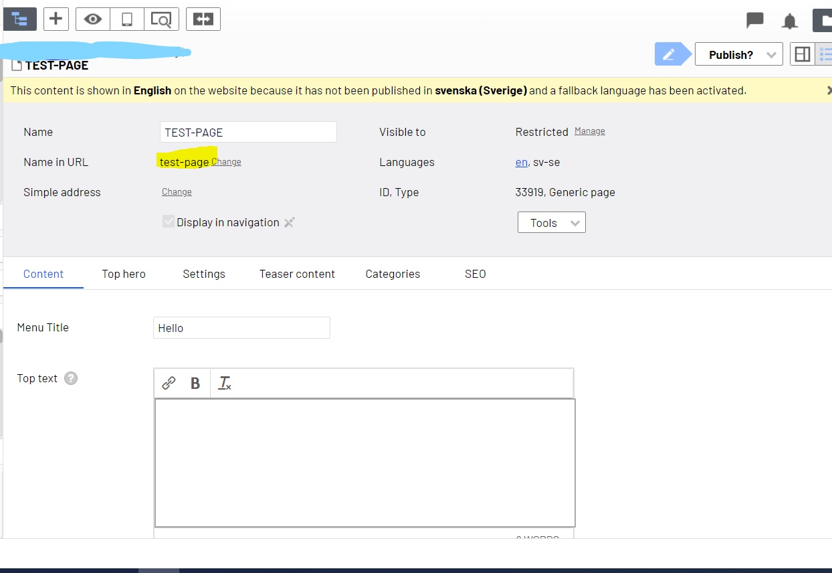Click the plus icon to add content

[56, 19]
